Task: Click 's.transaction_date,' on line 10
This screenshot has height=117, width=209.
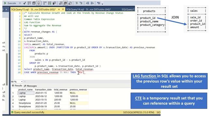Action: (37, 41)
